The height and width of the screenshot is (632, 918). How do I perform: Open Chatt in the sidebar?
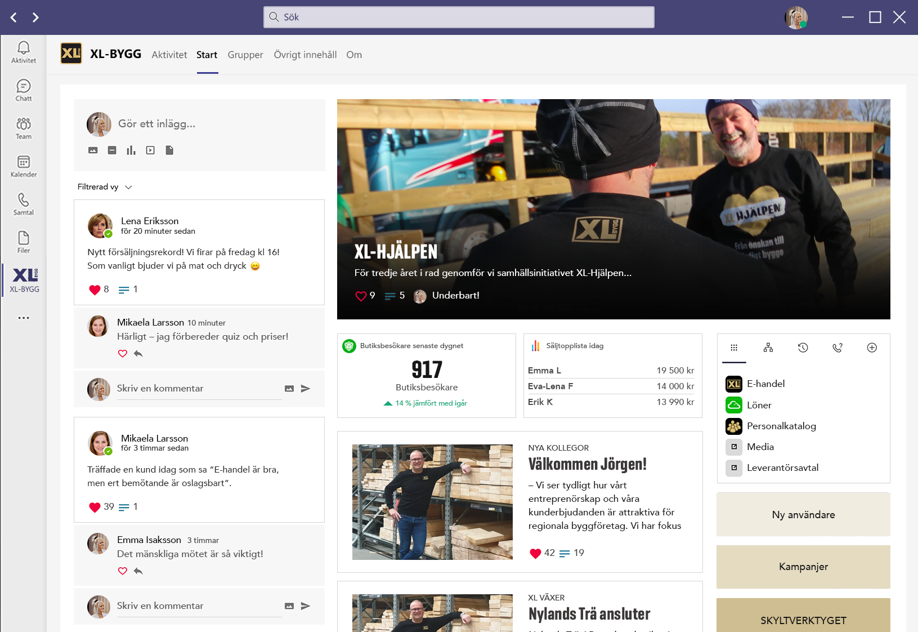point(24,90)
